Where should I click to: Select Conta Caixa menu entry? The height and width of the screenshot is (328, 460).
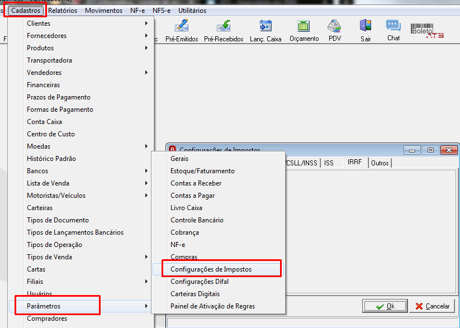point(81,121)
